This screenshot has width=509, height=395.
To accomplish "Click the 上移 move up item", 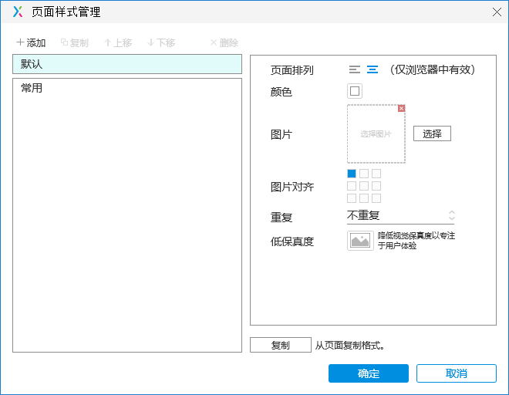I will [118, 43].
